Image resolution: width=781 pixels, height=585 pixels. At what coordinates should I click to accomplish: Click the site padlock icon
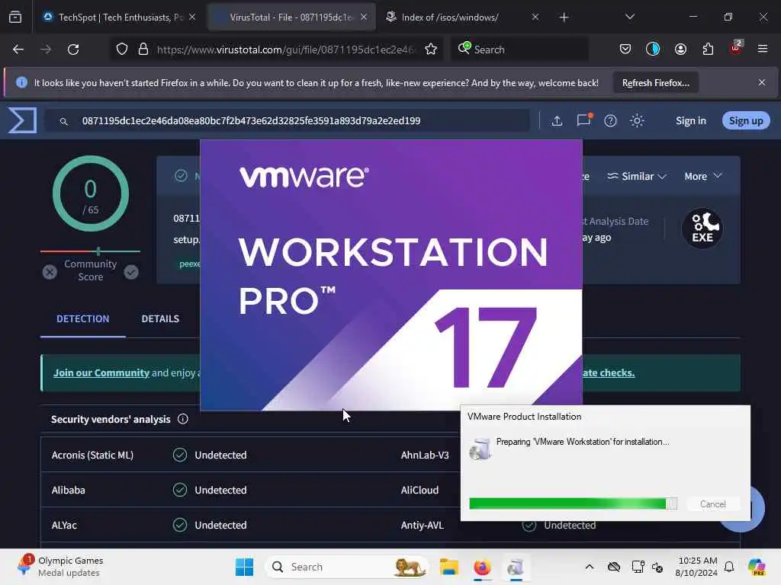[x=143, y=50]
